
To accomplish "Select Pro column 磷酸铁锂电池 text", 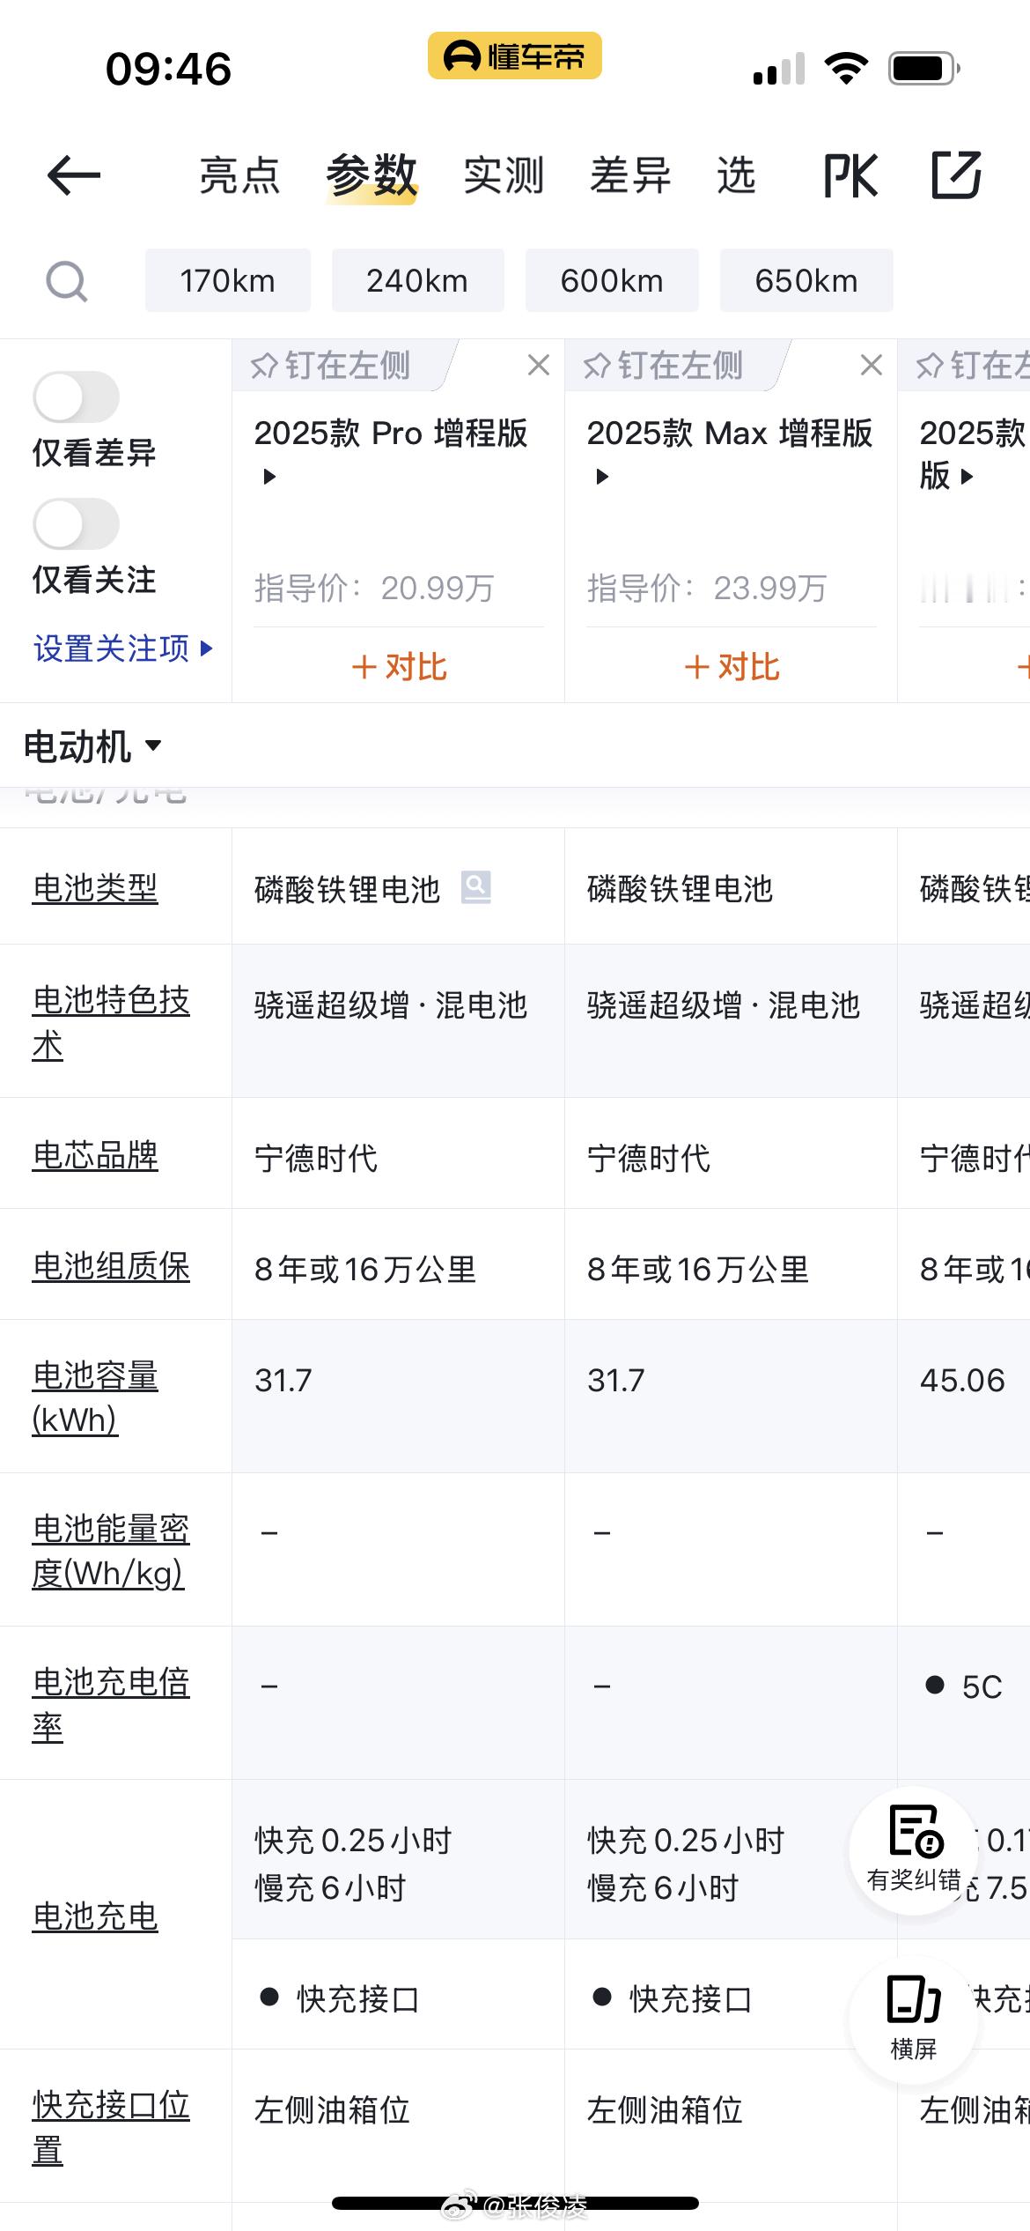I will pyautogui.click(x=347, y=888).
